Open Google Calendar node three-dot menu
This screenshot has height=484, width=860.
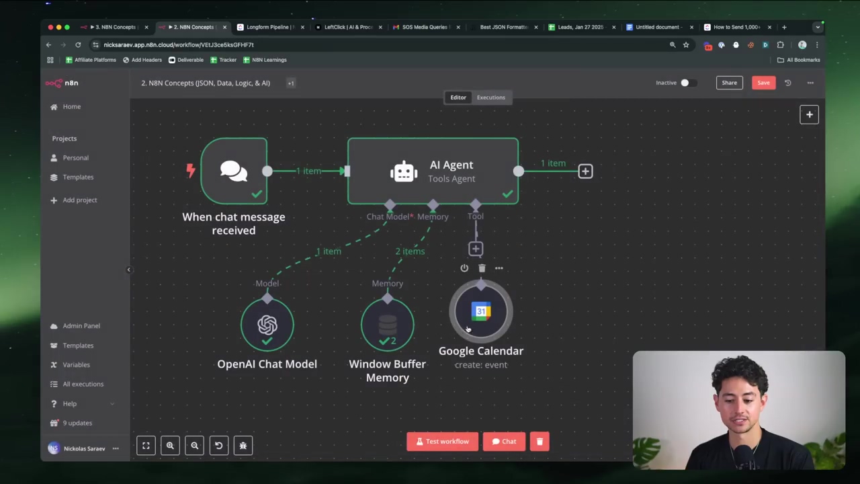[x=499, y=268]
